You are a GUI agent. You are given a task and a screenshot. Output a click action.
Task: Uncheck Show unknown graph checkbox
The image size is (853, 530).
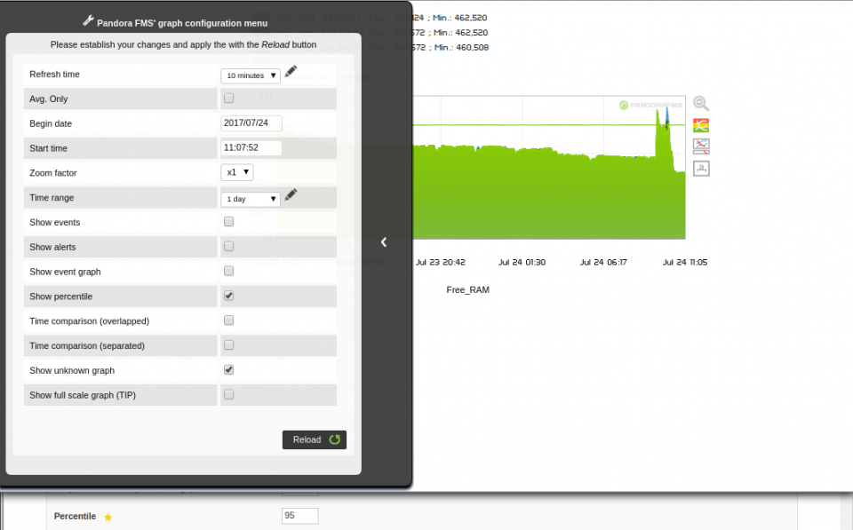(x=229, y=369)
